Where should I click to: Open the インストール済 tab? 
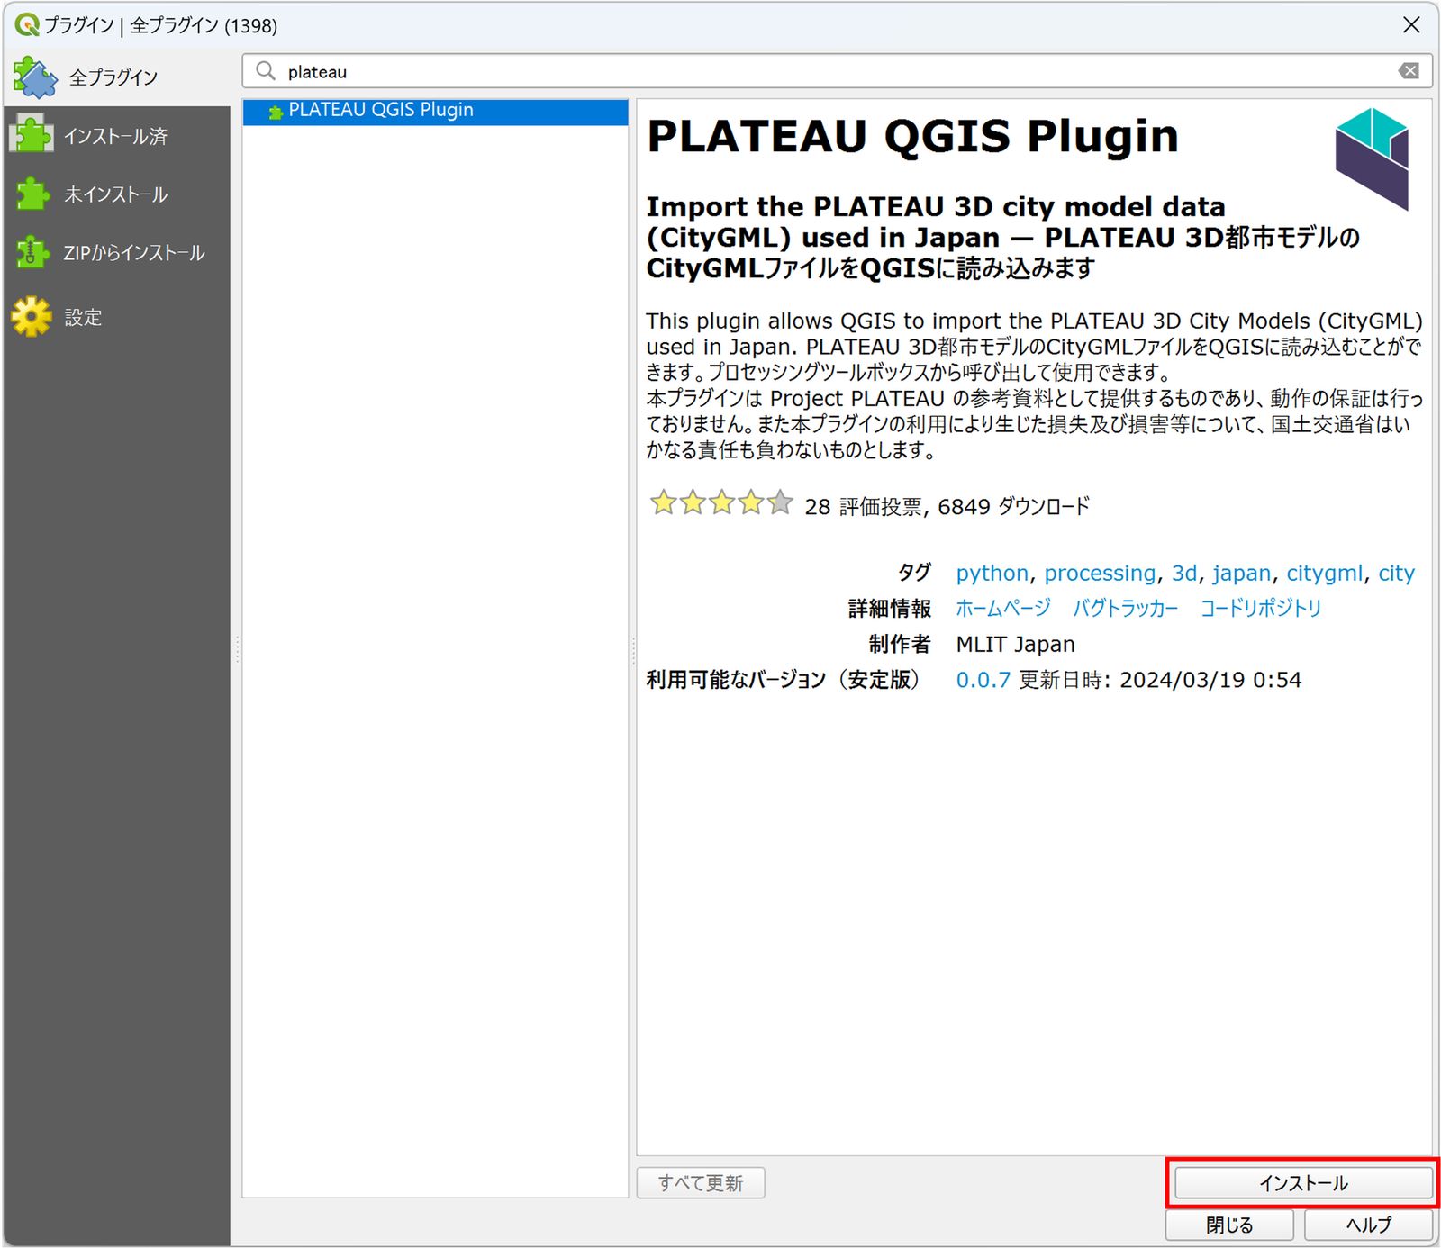115,136
